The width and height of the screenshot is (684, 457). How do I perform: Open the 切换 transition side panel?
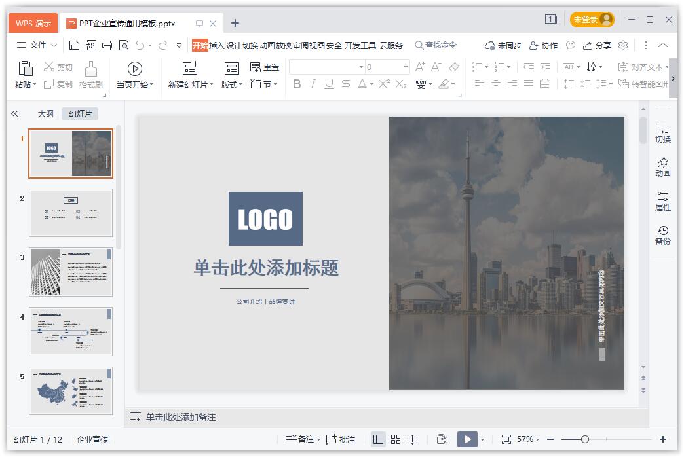662,133
